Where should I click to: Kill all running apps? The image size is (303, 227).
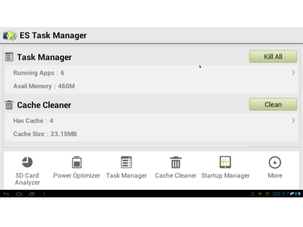273,56
